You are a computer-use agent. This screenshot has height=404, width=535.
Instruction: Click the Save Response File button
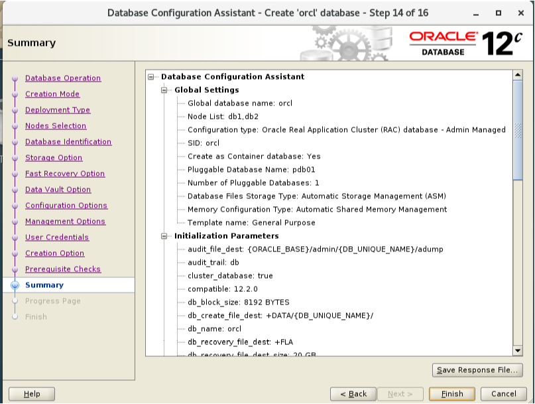477,370
